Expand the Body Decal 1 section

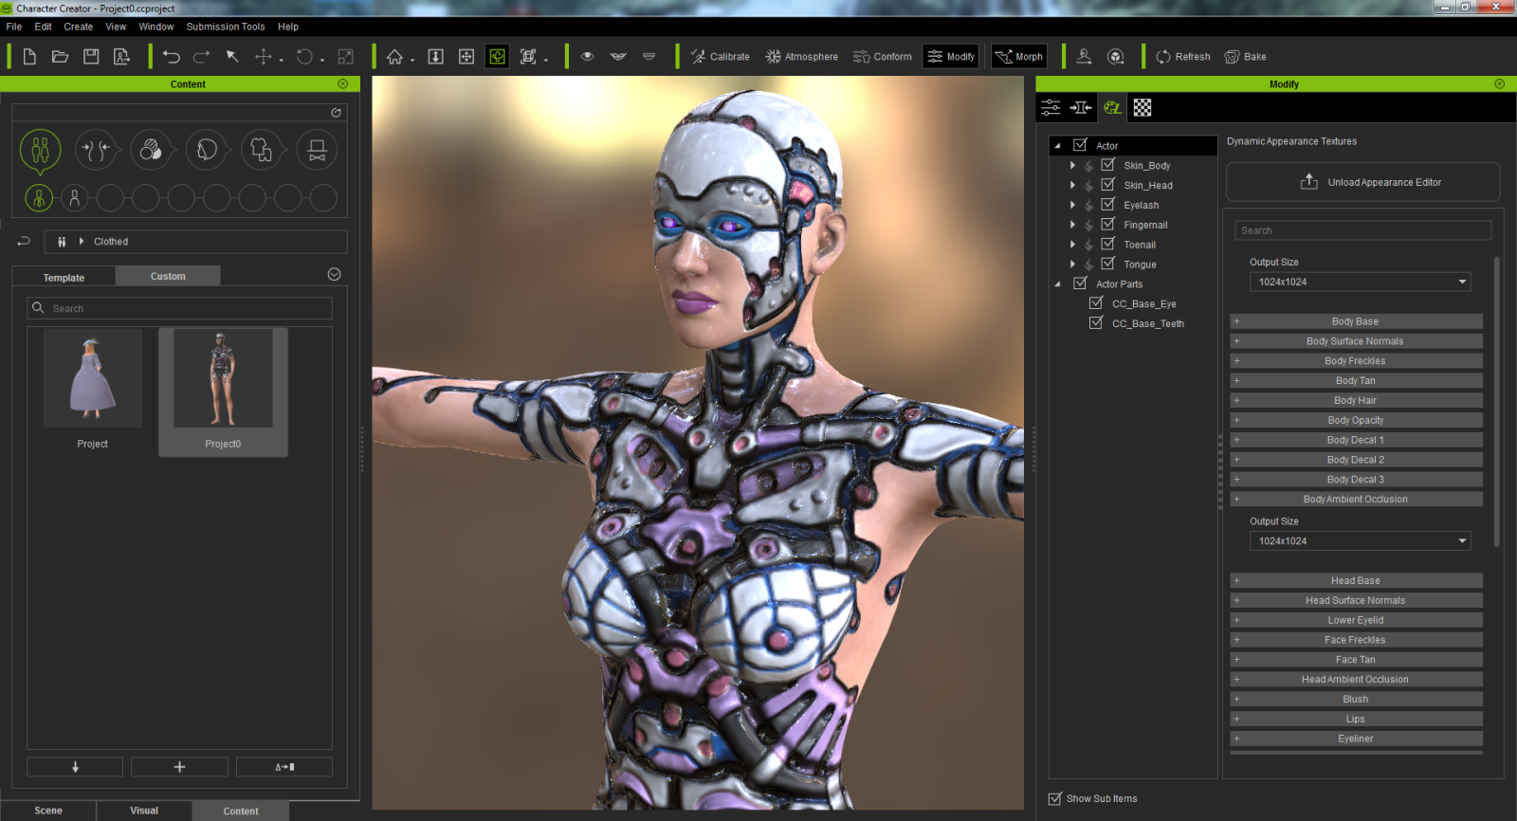coord(1356,440)
